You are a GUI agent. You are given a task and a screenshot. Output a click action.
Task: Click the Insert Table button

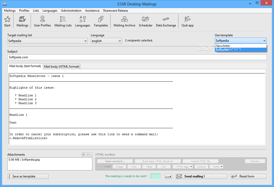coord(149,167)
